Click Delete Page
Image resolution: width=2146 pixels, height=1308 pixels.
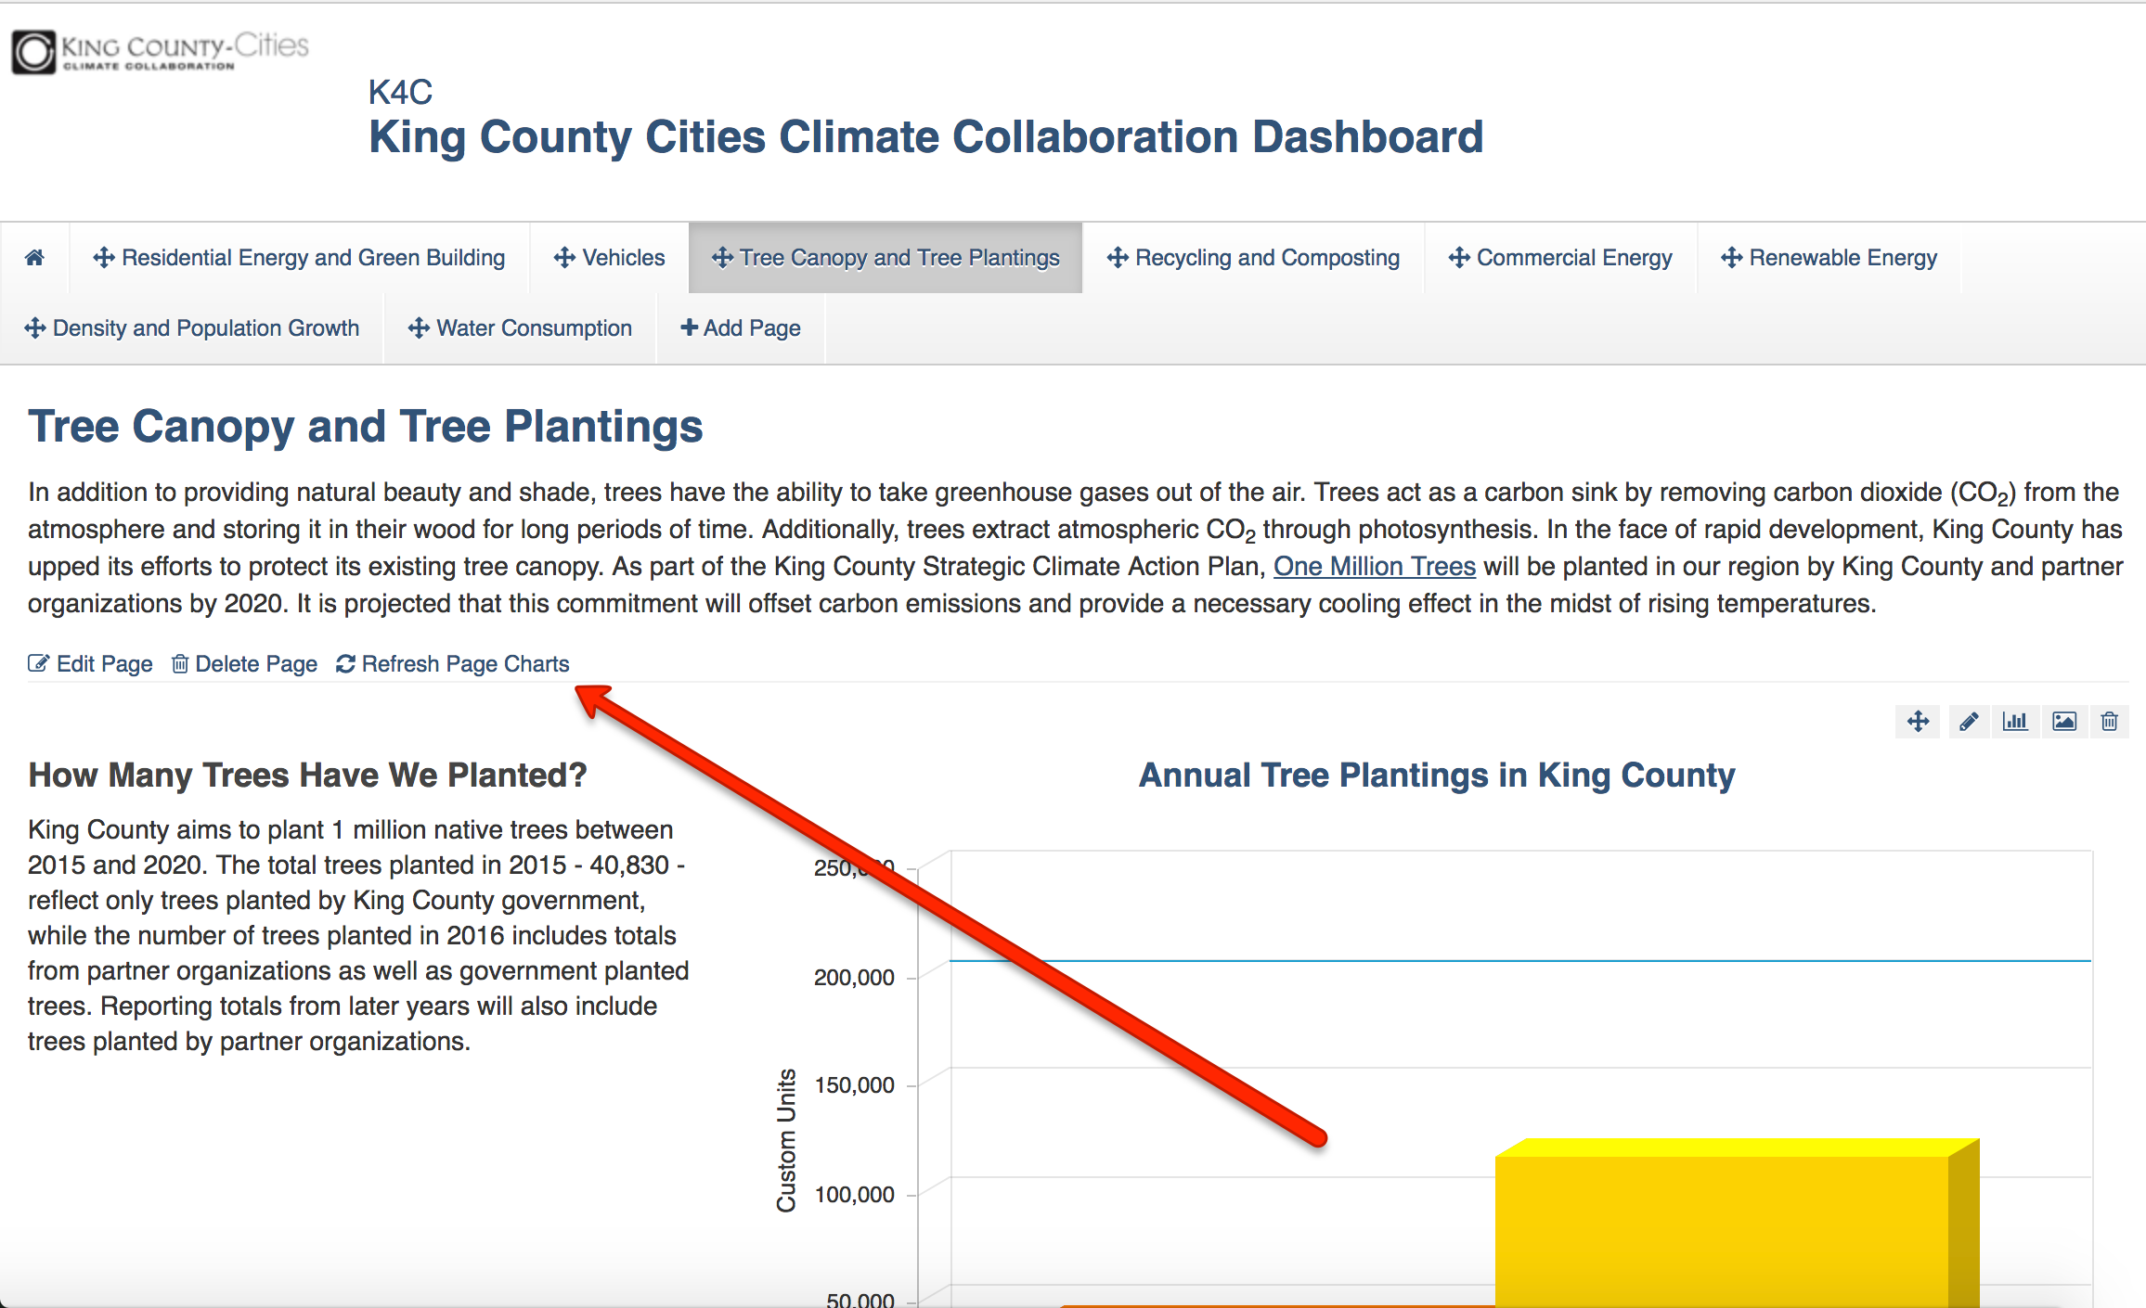[245, 664]
